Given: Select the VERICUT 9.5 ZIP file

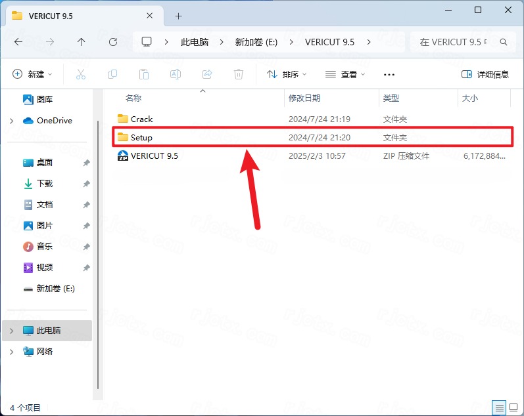Looking at the screenshot, I should (x=312, y=156).
